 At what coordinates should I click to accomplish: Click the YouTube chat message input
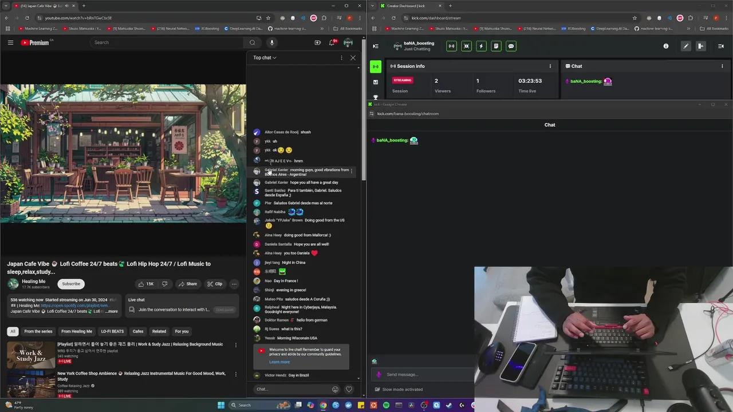click(x=292, y=389)
